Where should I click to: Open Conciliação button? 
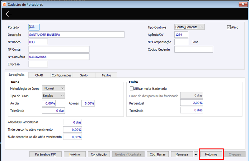(99, 154)
